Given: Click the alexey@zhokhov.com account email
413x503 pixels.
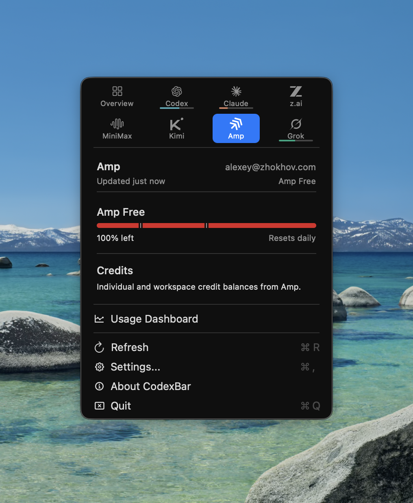Looking at the screenshot, I should (x=270, y=167).
